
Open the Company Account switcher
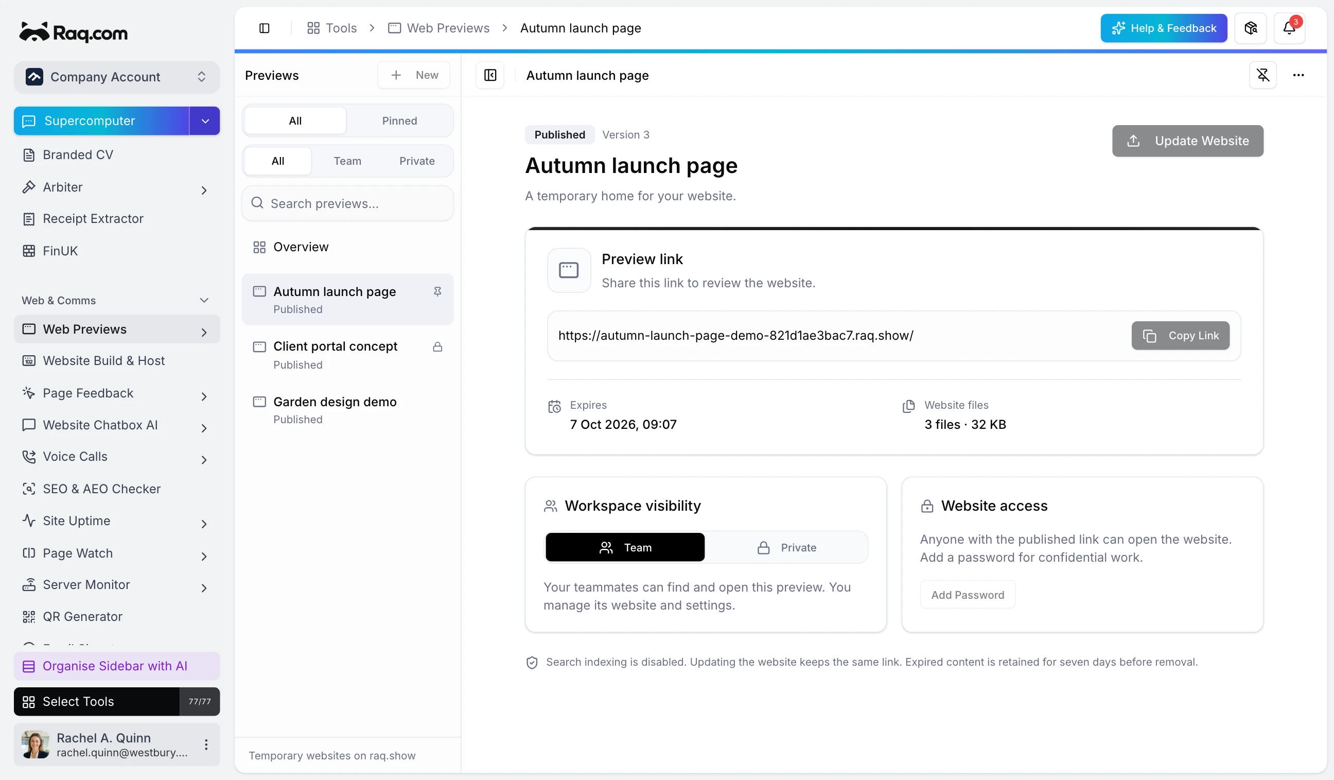tap(117, 77)
